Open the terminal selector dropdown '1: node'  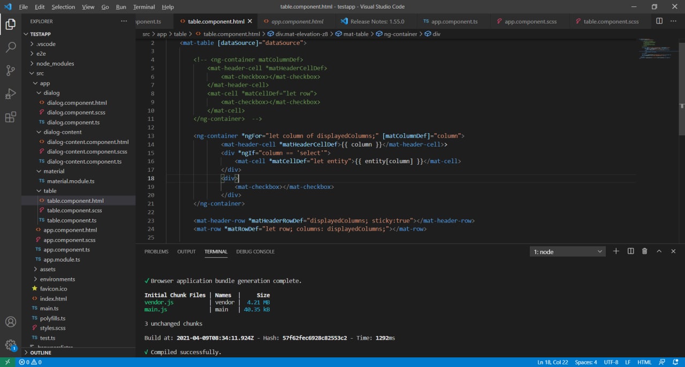[x=567, y=251]
